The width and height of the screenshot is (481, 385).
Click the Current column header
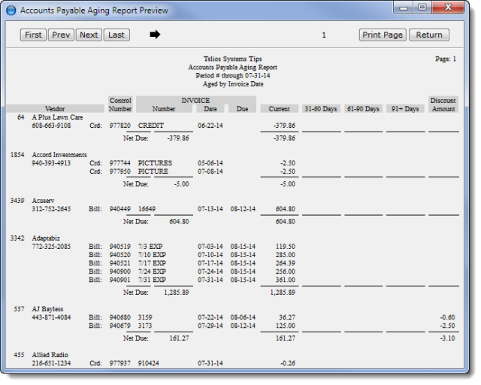tap(279, 109)
